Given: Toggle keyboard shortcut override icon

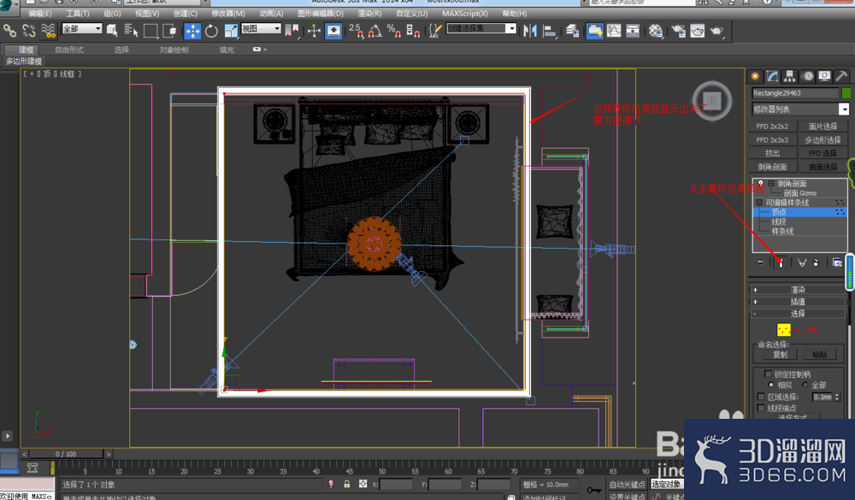Looking at the screenshot, I should tap(333, 31).
